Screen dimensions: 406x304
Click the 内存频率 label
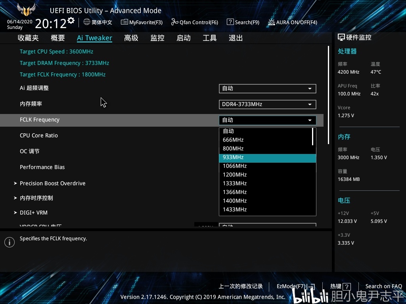31,104
